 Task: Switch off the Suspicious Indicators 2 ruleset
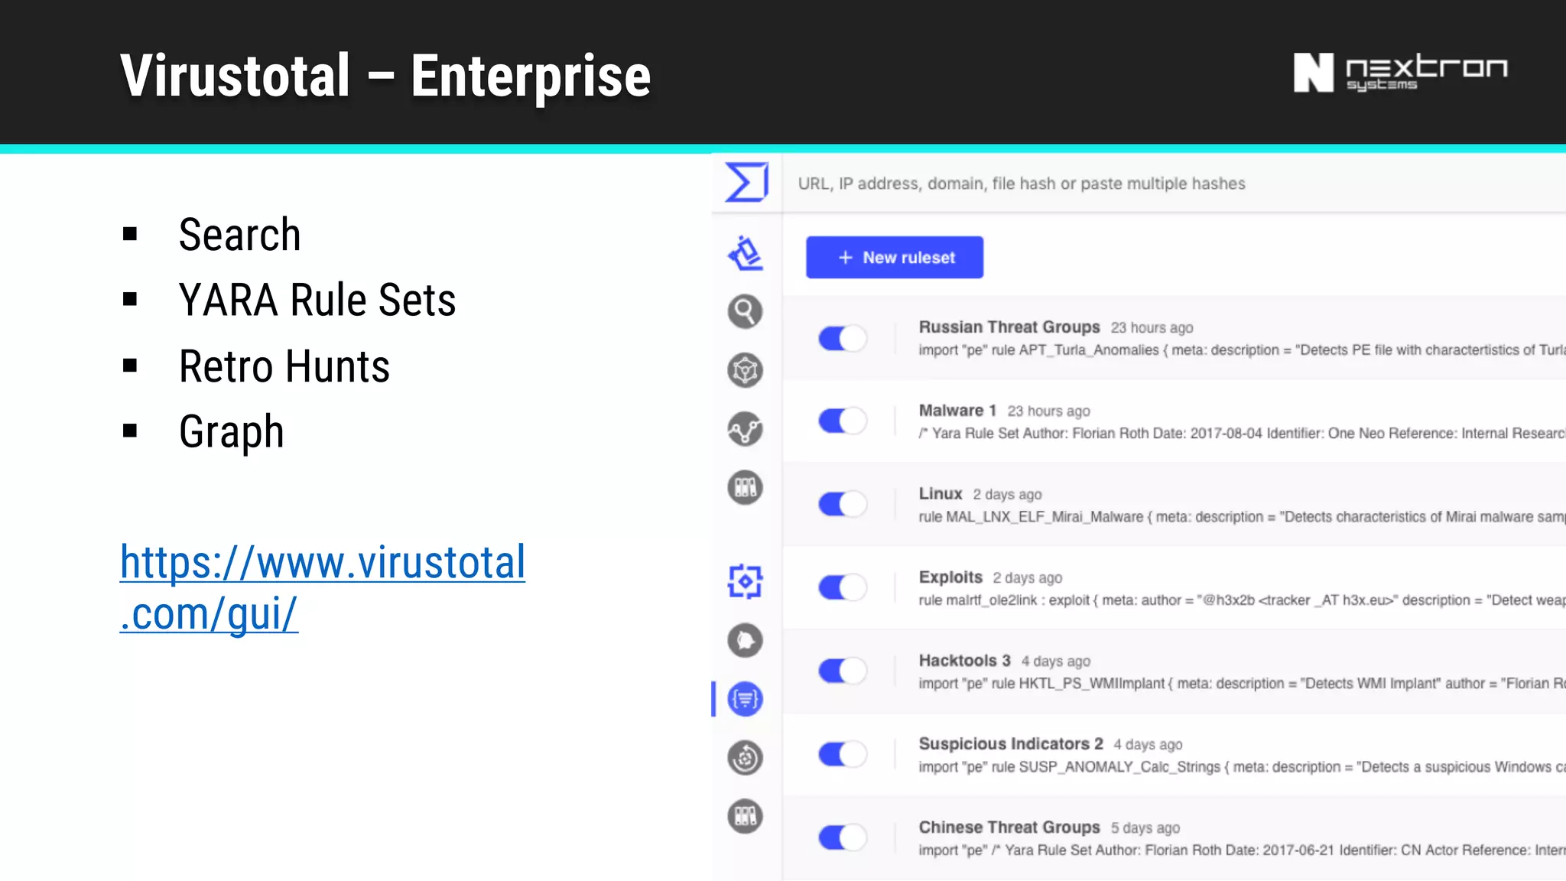coord(843,754)
